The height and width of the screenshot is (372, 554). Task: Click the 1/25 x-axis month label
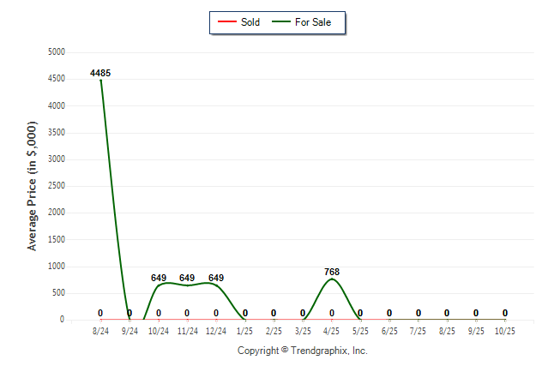coord(245,330)
